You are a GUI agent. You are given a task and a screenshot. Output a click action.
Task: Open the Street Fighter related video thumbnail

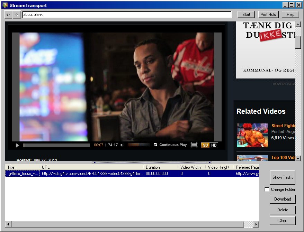click(252, 135)
